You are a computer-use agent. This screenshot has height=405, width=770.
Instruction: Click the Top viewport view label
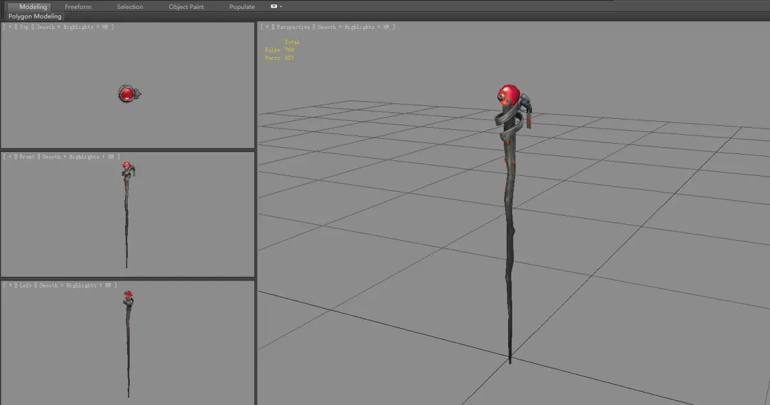pyautogui.click(x=24, y=27)
